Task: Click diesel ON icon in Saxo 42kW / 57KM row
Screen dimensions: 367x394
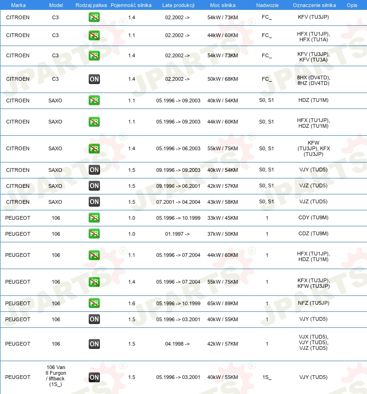Action: click(94, 186)
